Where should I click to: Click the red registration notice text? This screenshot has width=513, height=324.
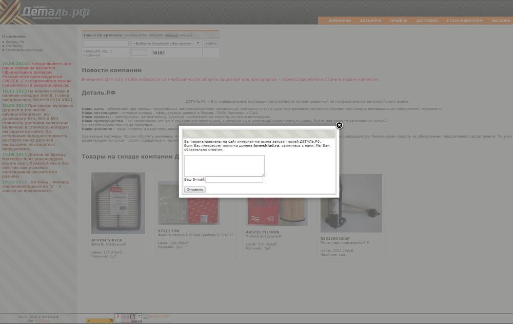point(230,79)
